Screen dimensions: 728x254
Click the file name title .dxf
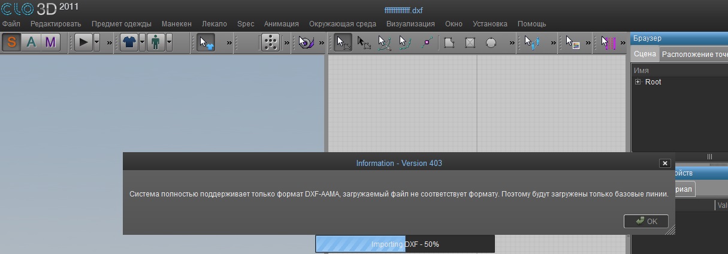[x=403, y=11]
